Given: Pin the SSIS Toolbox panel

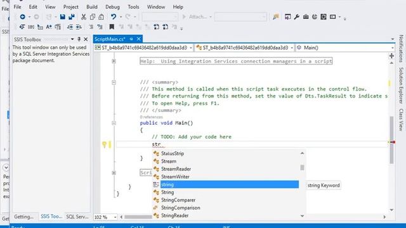Looking at the screenshot, I should pos(79,39).
